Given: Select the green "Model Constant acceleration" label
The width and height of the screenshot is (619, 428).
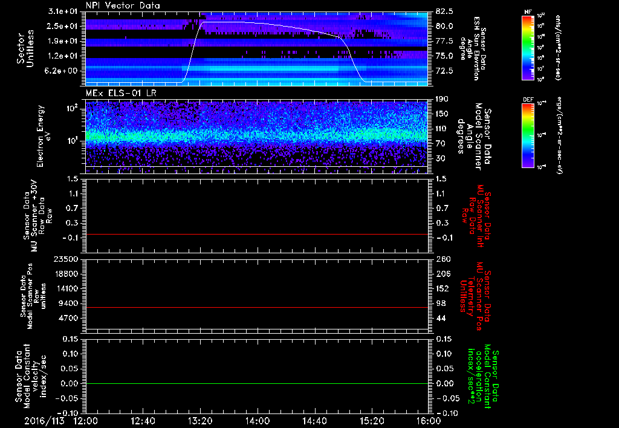Looking at the screenshot, I should (483, 377).
